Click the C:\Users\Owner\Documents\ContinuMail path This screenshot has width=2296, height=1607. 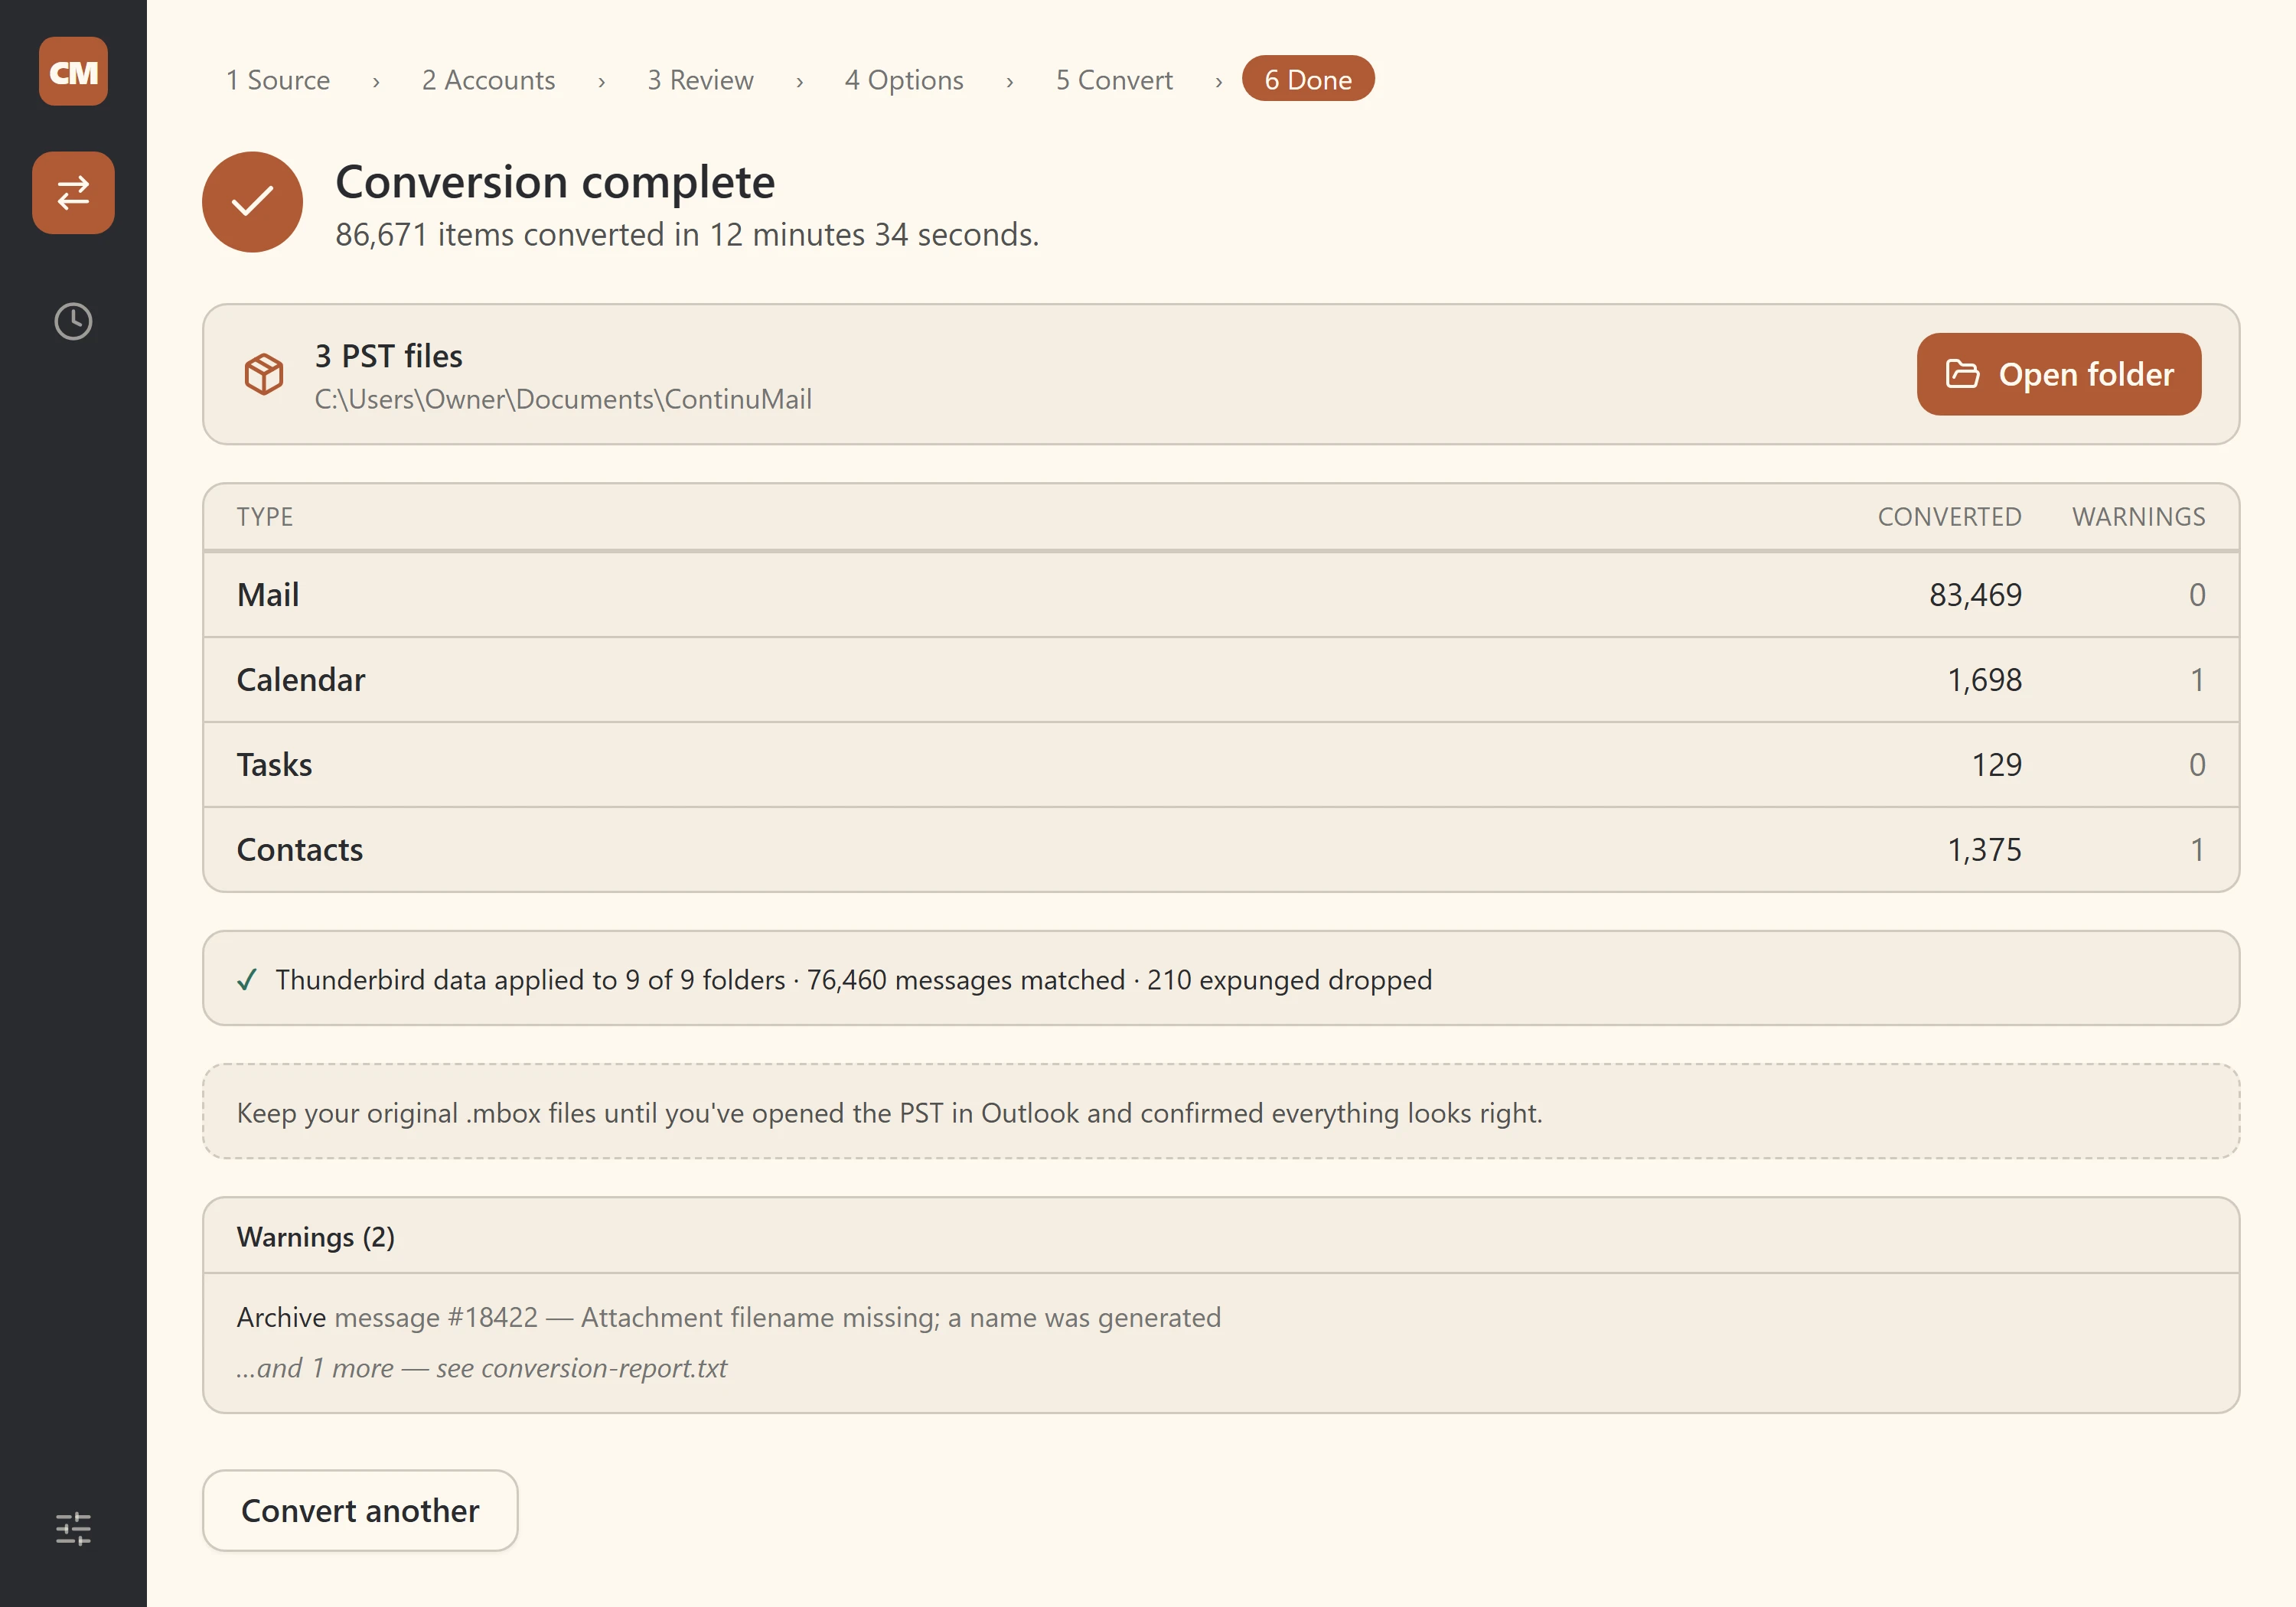[x=563, y=399]
